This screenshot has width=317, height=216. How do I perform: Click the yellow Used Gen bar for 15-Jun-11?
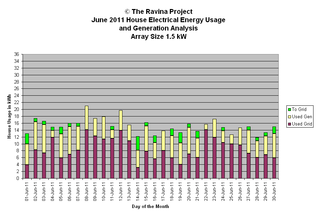(146, 139)
